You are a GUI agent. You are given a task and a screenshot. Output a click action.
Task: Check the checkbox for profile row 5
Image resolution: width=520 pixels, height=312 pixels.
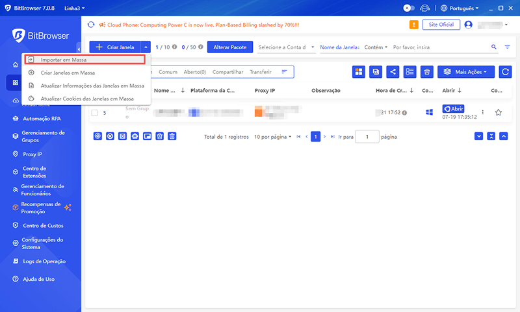[95, 113]
